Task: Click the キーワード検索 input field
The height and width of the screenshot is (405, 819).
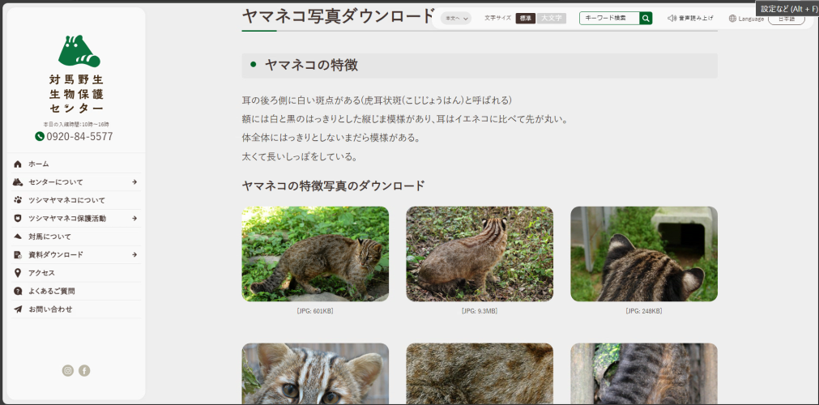Action: pos(609,18)
